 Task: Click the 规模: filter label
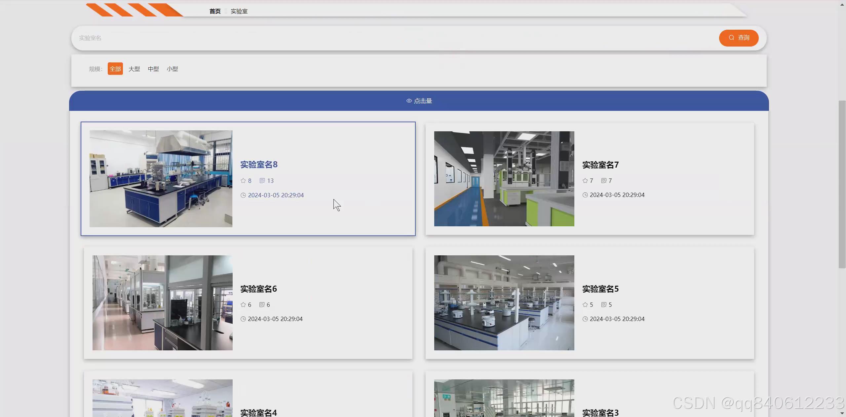[96, 69]
